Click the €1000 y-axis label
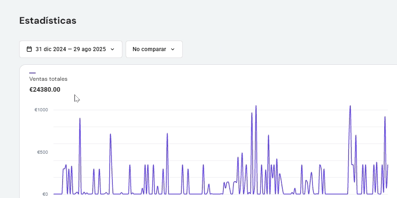 [41, 110]
